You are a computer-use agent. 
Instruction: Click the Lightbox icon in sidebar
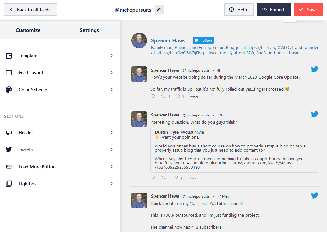[x=9, y=184]
